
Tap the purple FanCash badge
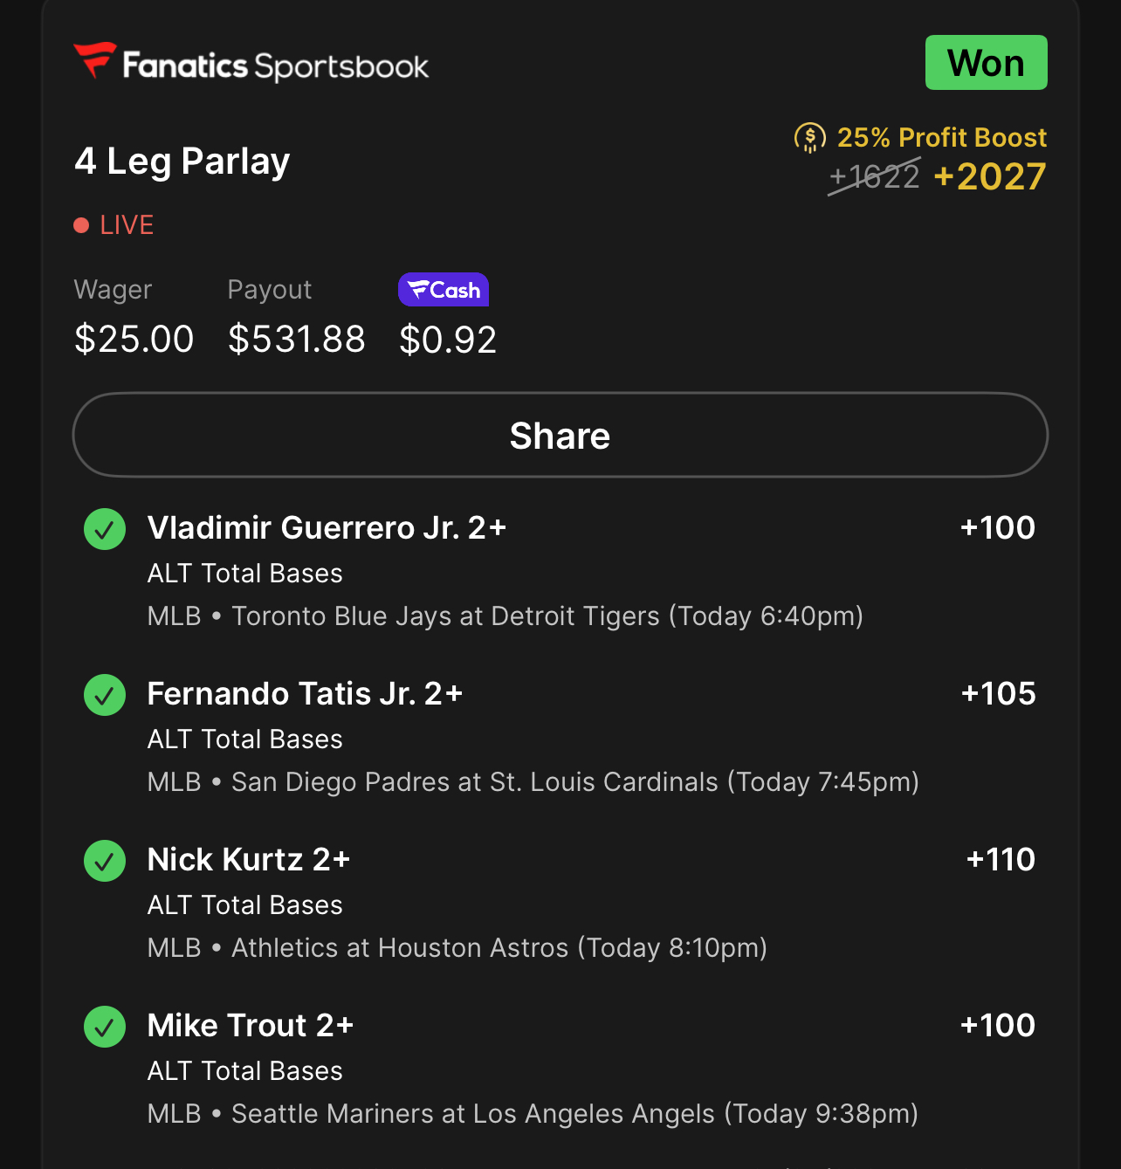click(444, 290)
